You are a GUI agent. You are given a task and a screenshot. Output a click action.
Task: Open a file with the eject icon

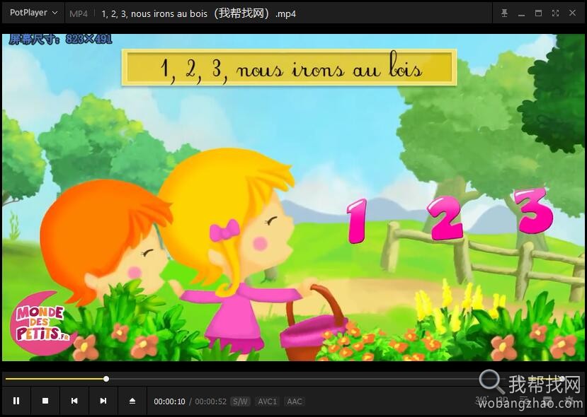pos(132,401)
